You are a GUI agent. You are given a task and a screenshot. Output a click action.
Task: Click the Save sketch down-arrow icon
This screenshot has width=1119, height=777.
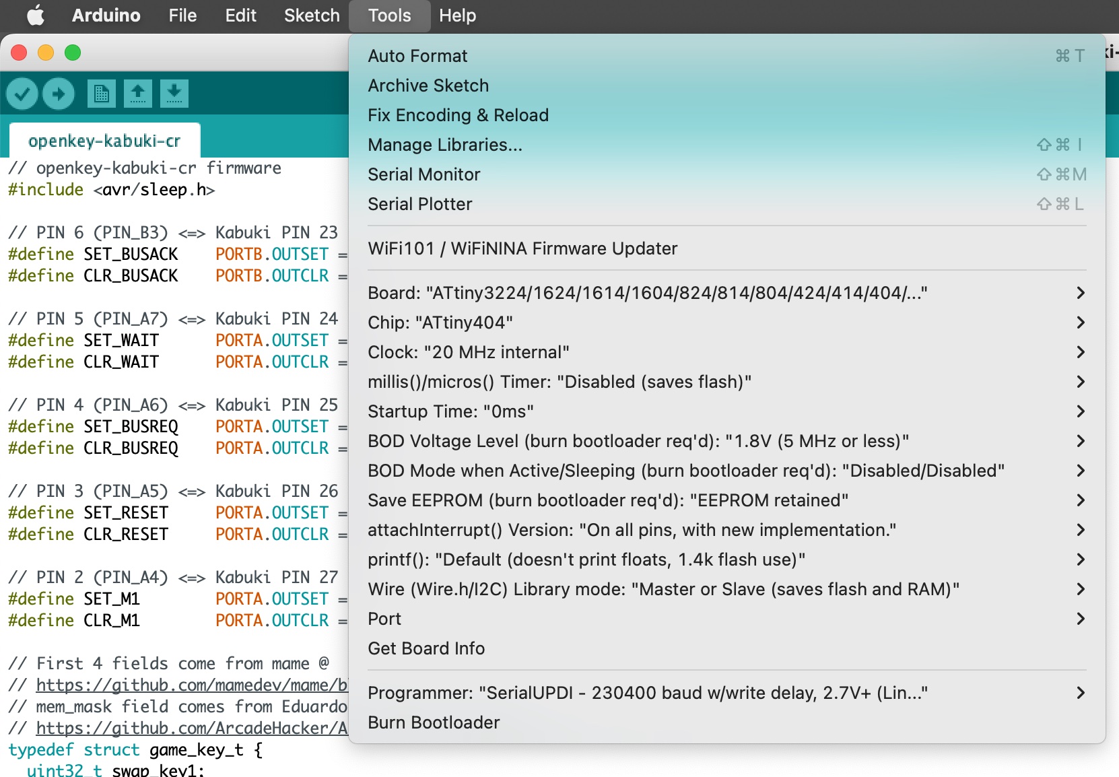coord(174,94)
